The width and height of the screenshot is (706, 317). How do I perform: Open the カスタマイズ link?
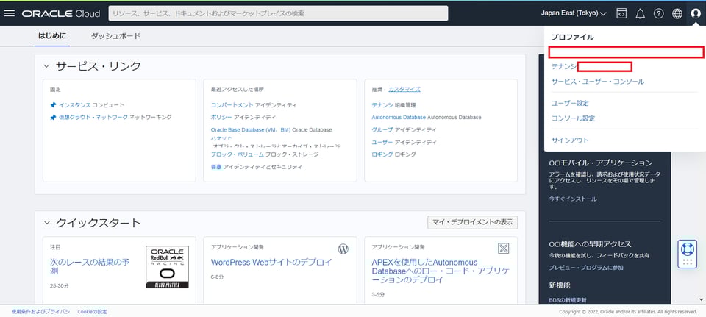404,88
